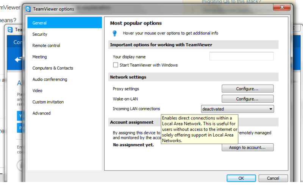Click the 'Important options for working with TeamViewer' header

(x=193, y=45)
